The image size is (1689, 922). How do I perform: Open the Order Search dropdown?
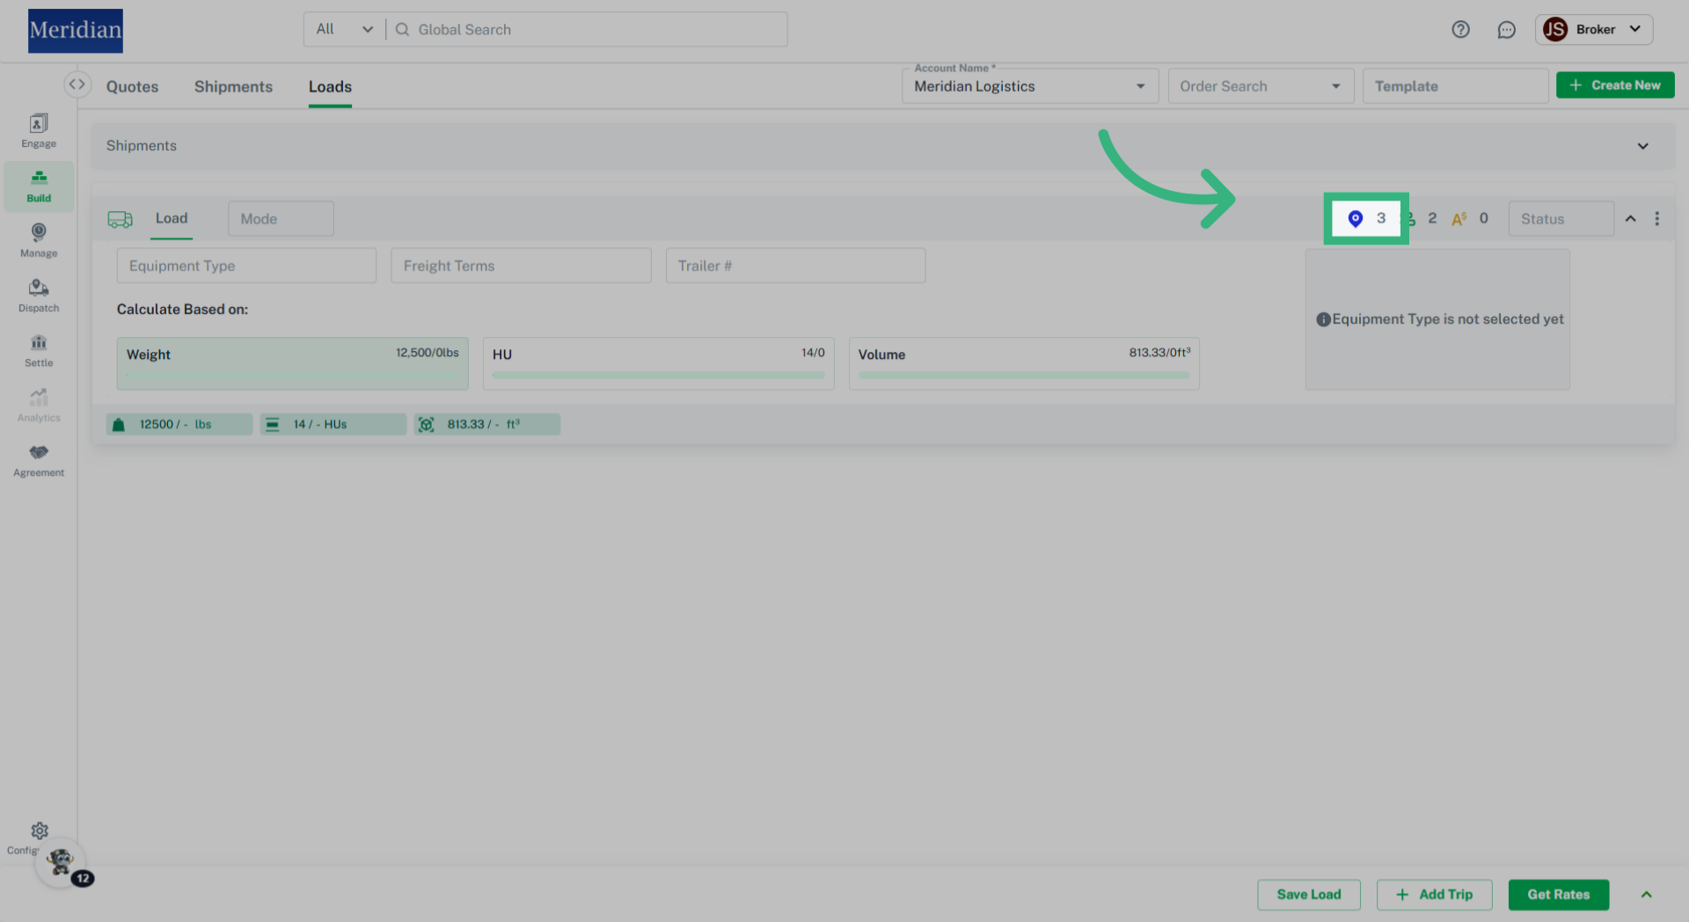pyautogui.click(x=1261, y=86)
